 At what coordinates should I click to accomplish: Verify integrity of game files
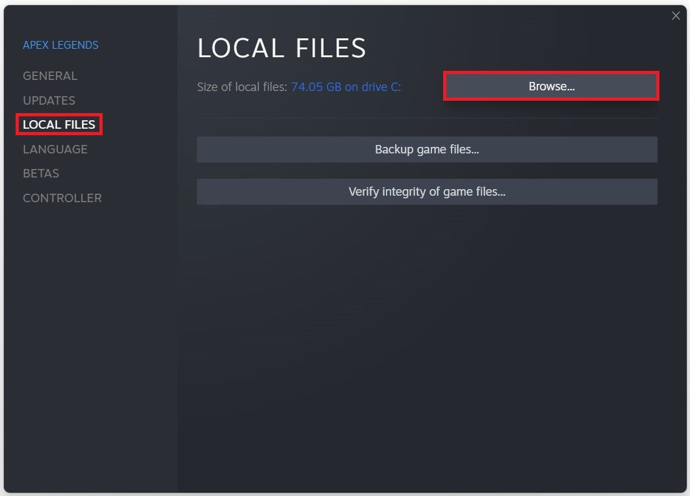[x=427, y=192]
